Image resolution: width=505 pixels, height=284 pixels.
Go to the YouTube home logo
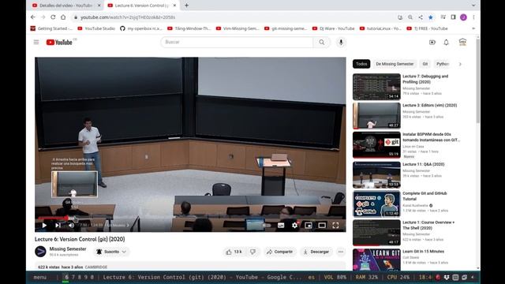(59, 42)
